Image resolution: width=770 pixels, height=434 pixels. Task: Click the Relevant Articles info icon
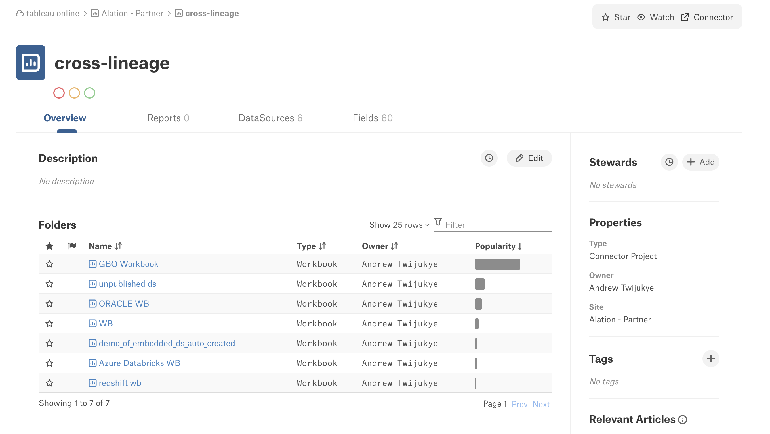click(x=682, y=419)
